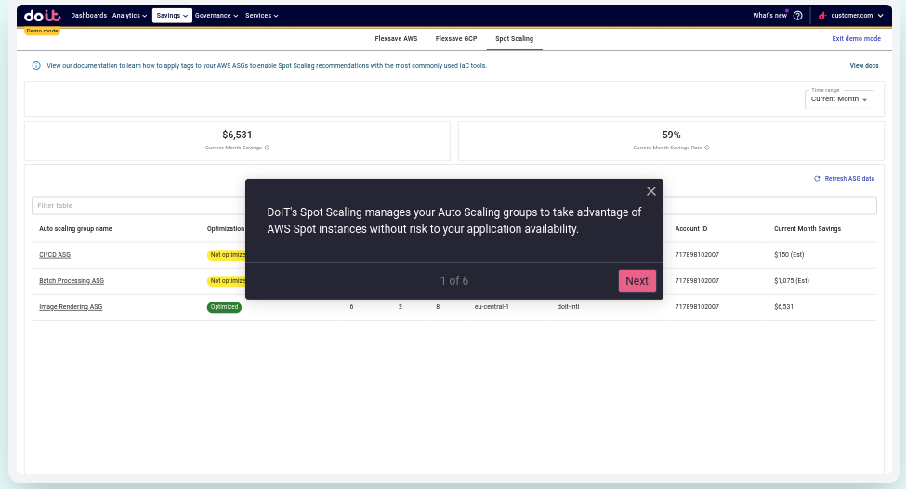Click Exit demo mode link
Viewport: 906px width, 489px height.
(857, 39)
